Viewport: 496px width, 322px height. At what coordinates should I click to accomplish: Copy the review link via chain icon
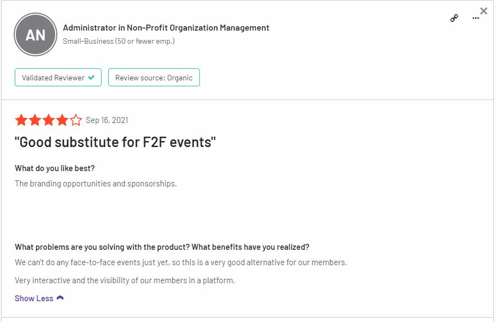[x=454, y=18]
